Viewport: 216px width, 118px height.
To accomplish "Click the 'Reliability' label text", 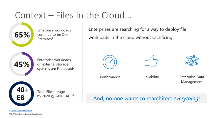I will pos(151,77).
